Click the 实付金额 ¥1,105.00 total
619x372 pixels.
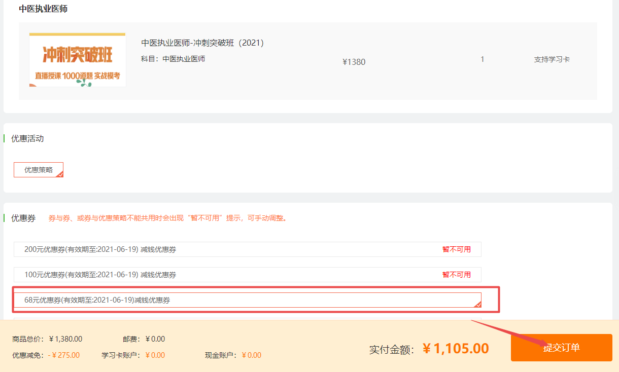[455, 349]
